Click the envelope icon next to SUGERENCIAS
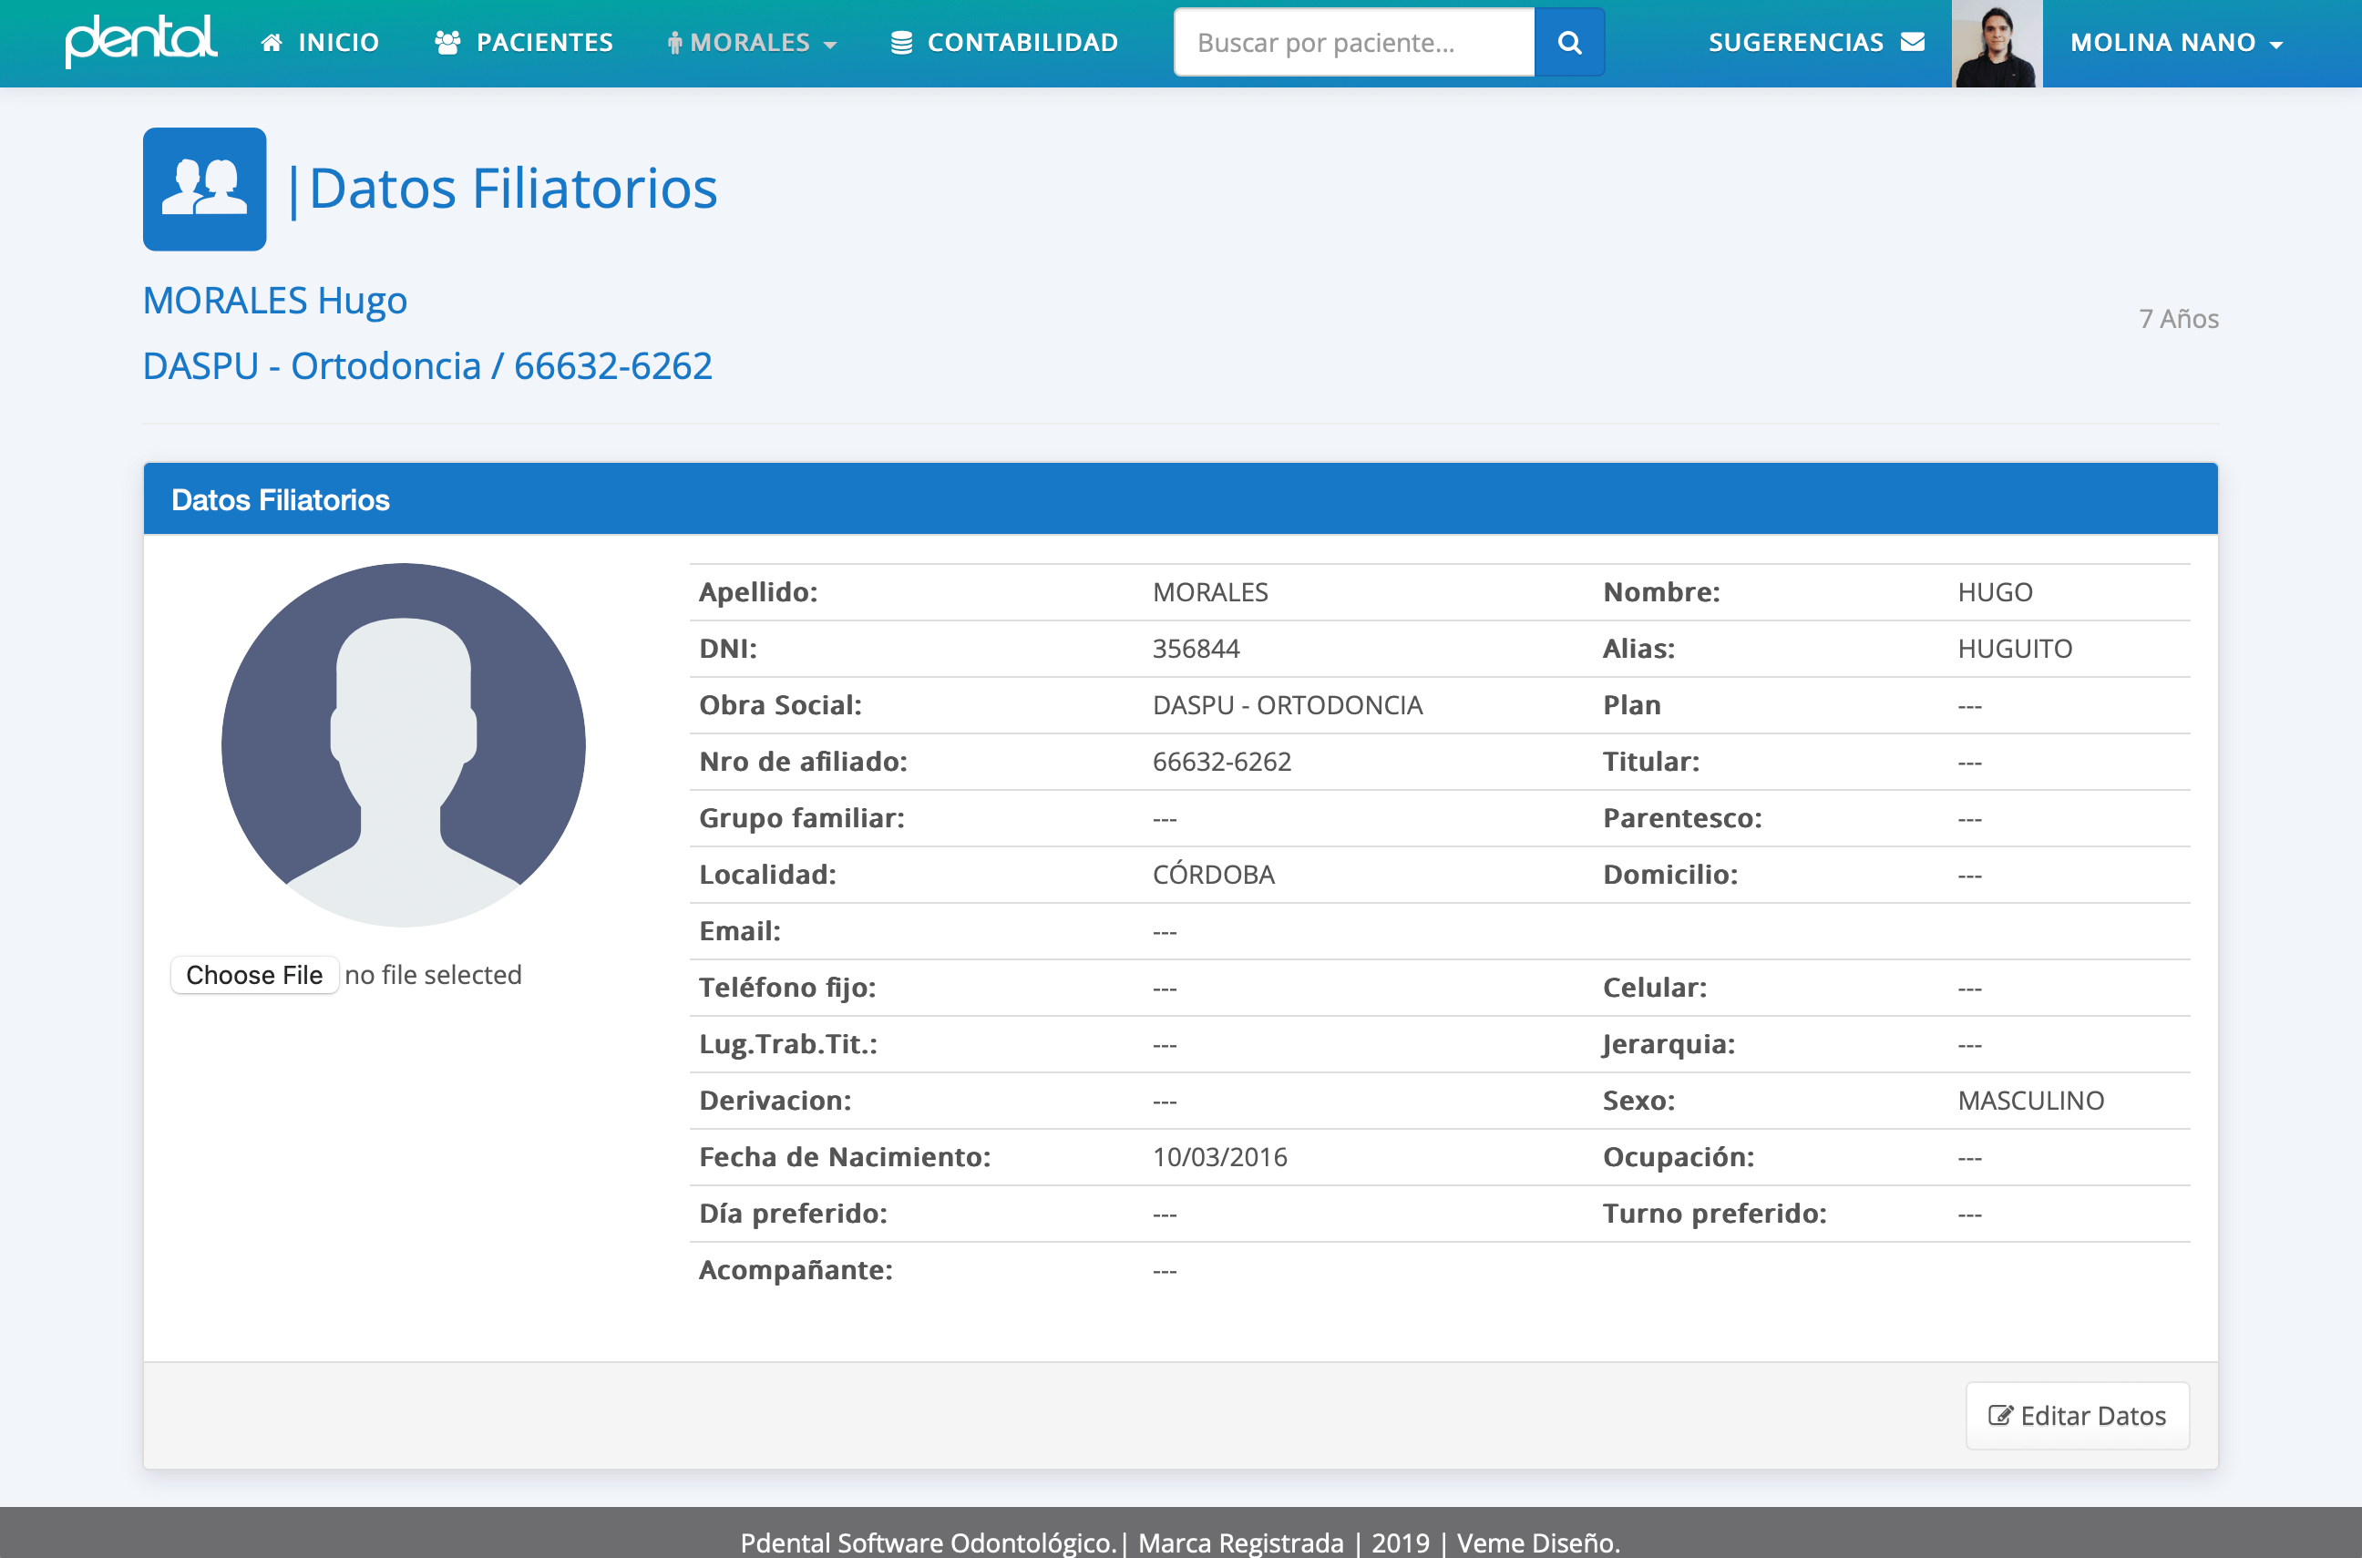Viewport: 2362px width, 1558px height. click(x=1913, y=42)
